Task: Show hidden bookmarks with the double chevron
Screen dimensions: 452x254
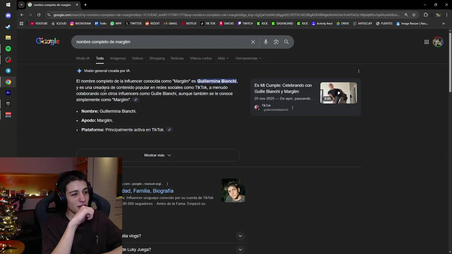Action: click(x=443, y=24)
